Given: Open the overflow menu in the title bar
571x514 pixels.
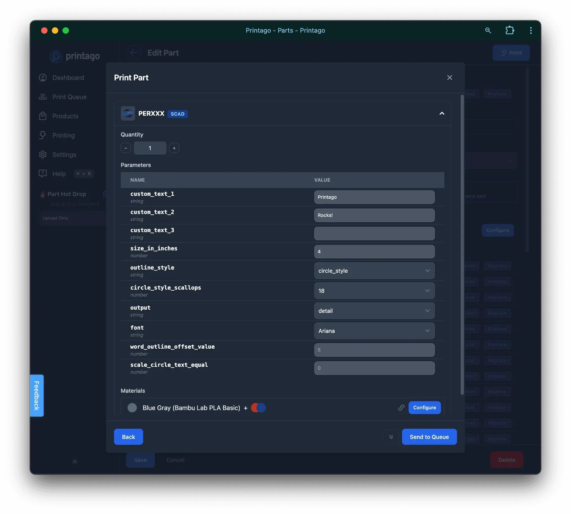Looking at the screenshot, I should point(531,30).
